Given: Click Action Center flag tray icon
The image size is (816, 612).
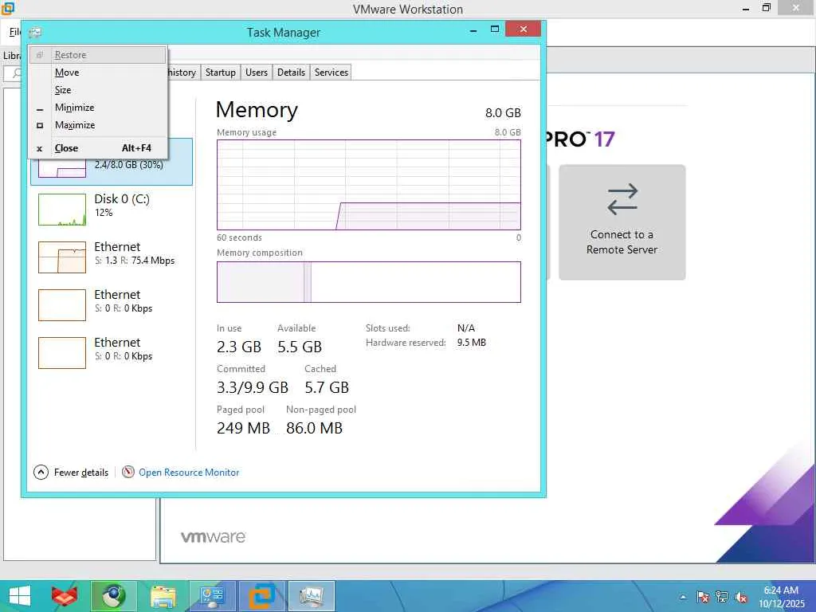Looking at the screenshot, I should 703,598.
